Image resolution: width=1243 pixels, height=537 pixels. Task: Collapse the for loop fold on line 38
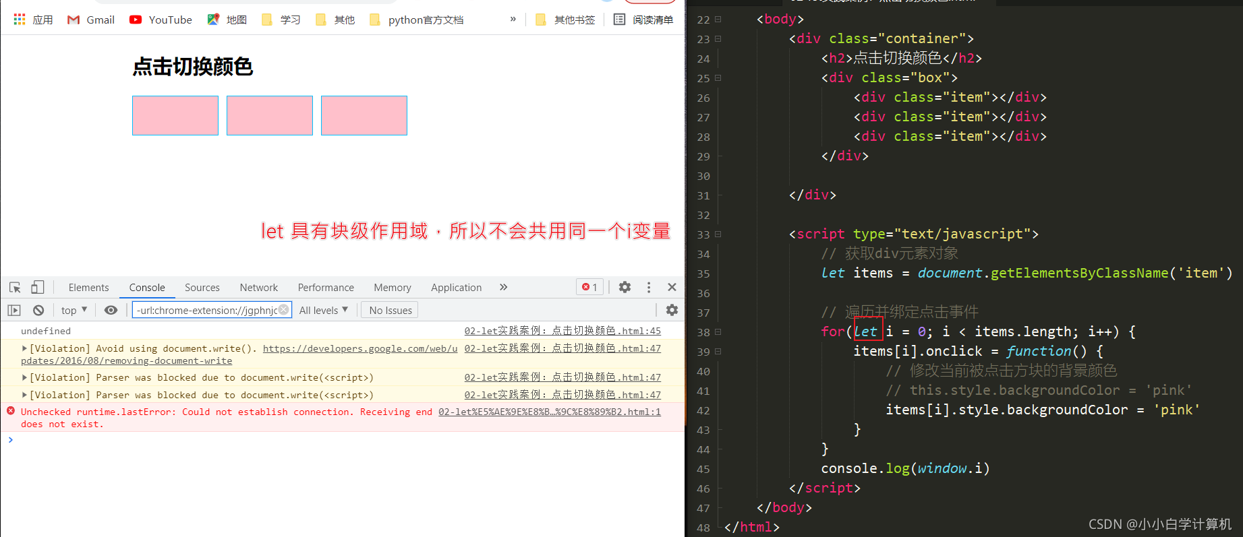point(718,331)
